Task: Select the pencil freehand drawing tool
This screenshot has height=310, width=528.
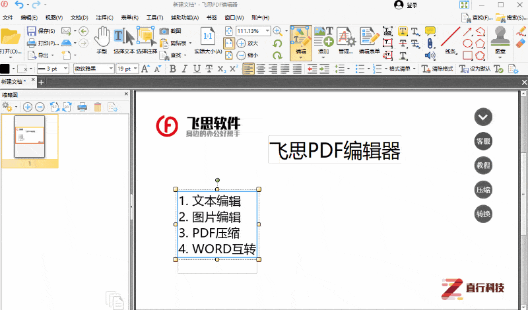Action: click(521, 31)
